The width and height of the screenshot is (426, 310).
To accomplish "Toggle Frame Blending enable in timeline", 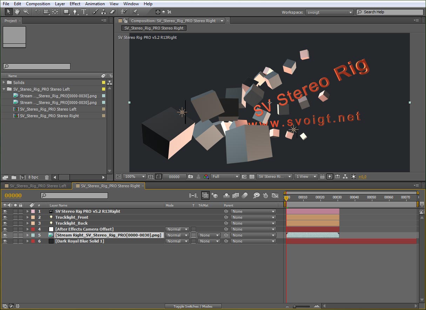I will pyautogui.click(x=236, y=196).
